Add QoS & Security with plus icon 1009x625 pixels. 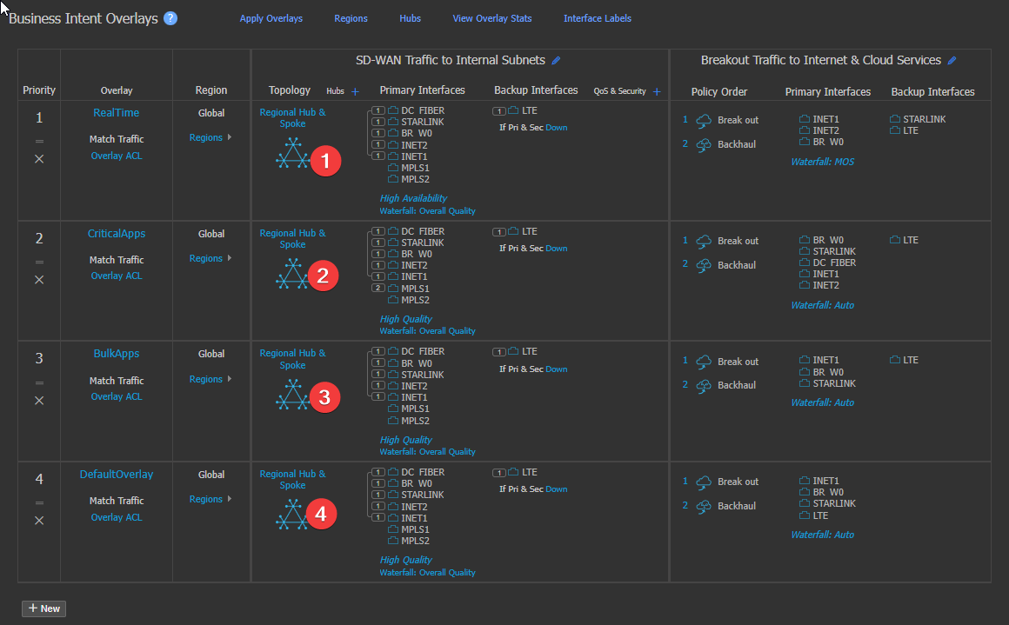click(x=657, y=91)
